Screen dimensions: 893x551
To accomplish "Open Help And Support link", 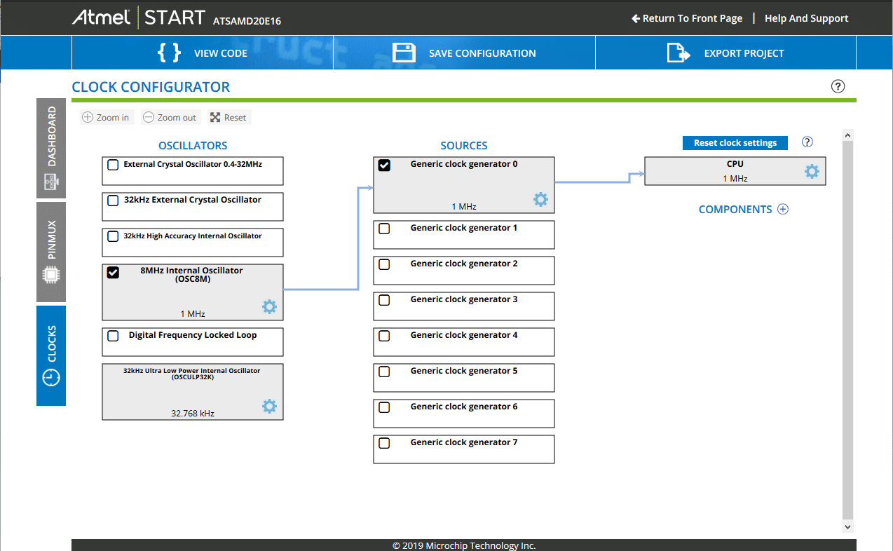I will [x=806, y=18].
